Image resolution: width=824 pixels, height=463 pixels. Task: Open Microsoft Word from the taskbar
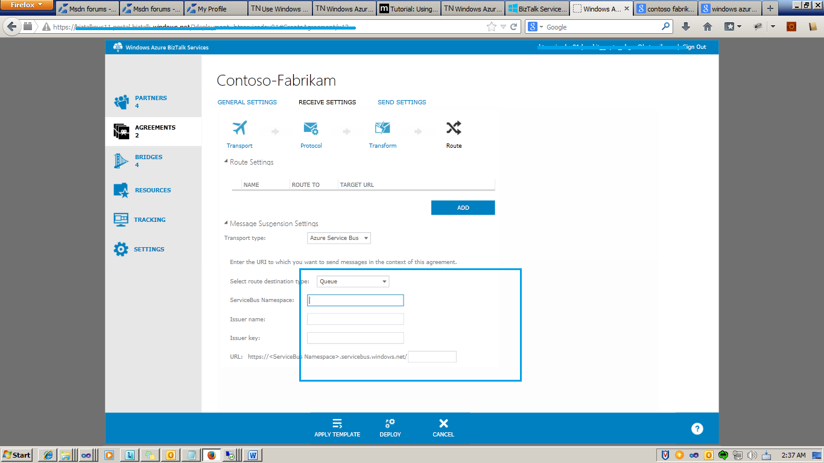pos(252,455)
